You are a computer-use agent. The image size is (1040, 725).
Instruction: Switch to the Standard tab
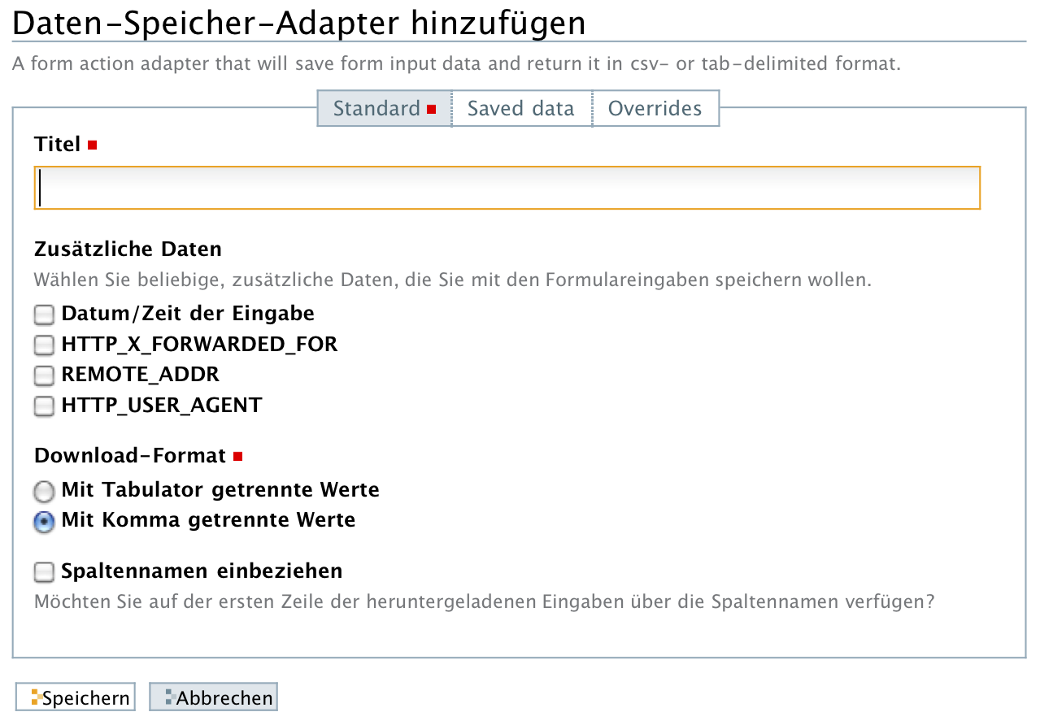coord(384,108)
